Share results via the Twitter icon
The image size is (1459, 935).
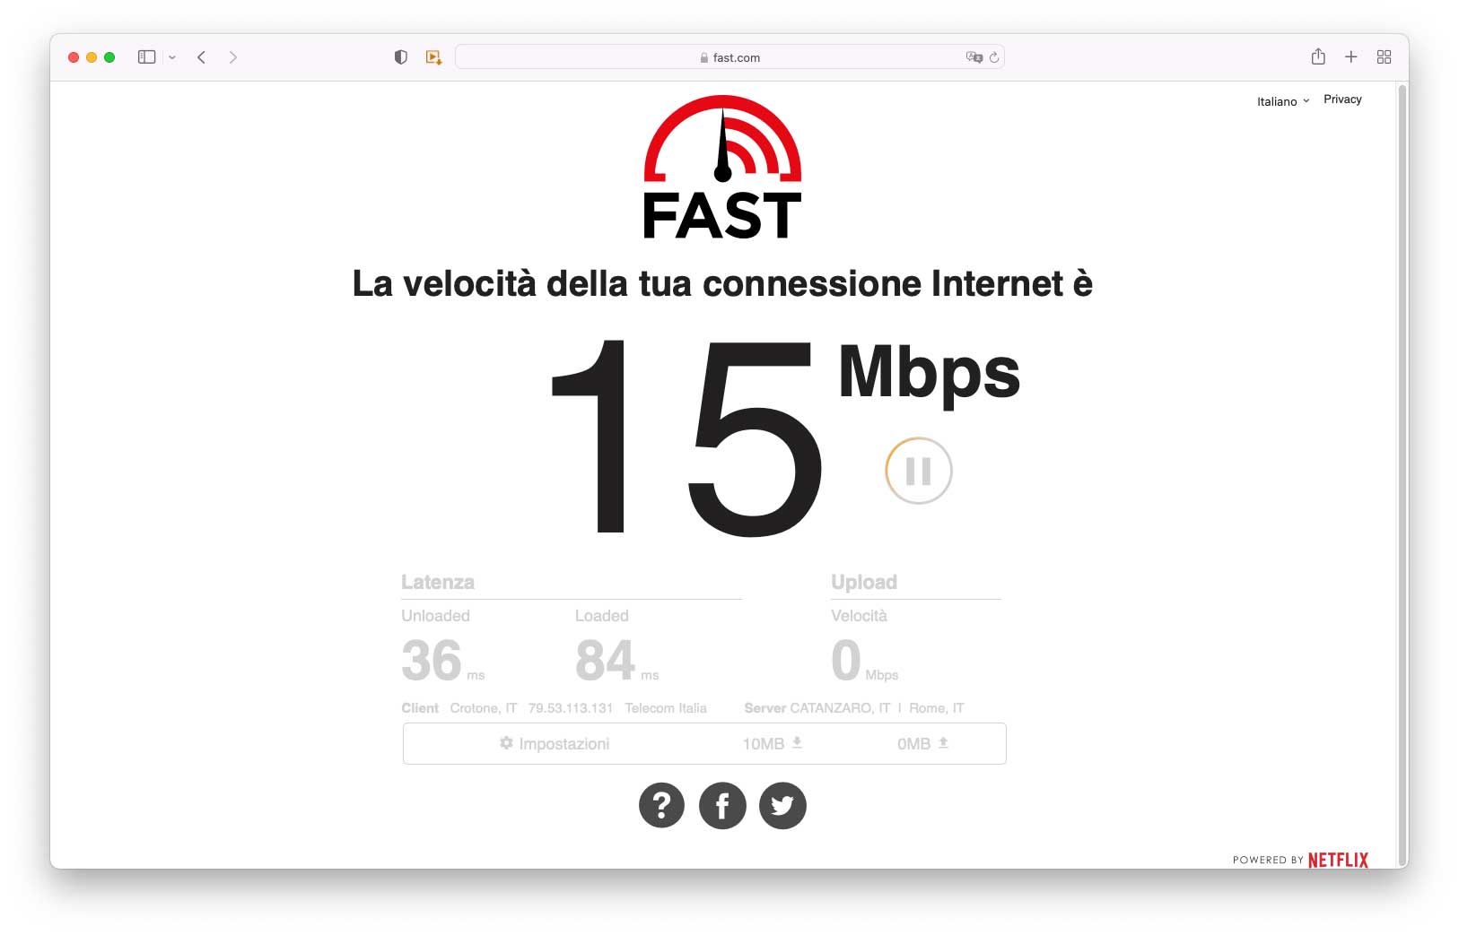point(782,805)
